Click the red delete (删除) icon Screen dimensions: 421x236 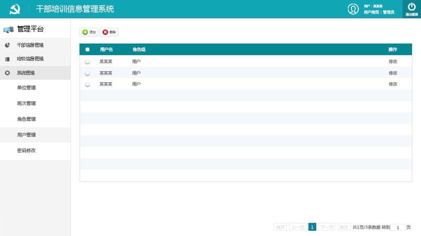coord(105,33)
